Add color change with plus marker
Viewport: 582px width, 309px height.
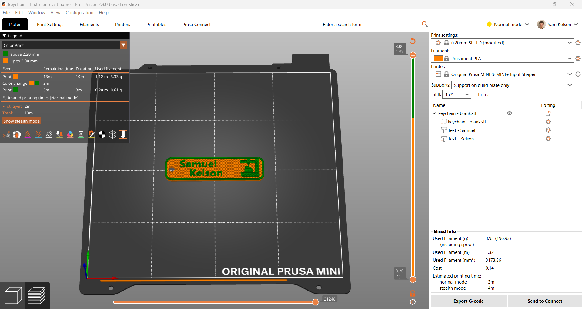coord(413,55)
